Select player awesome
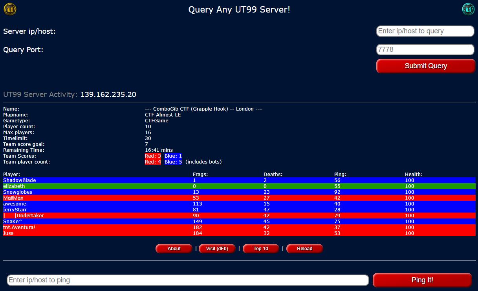The image size is (478, 291). click(15, 204)
